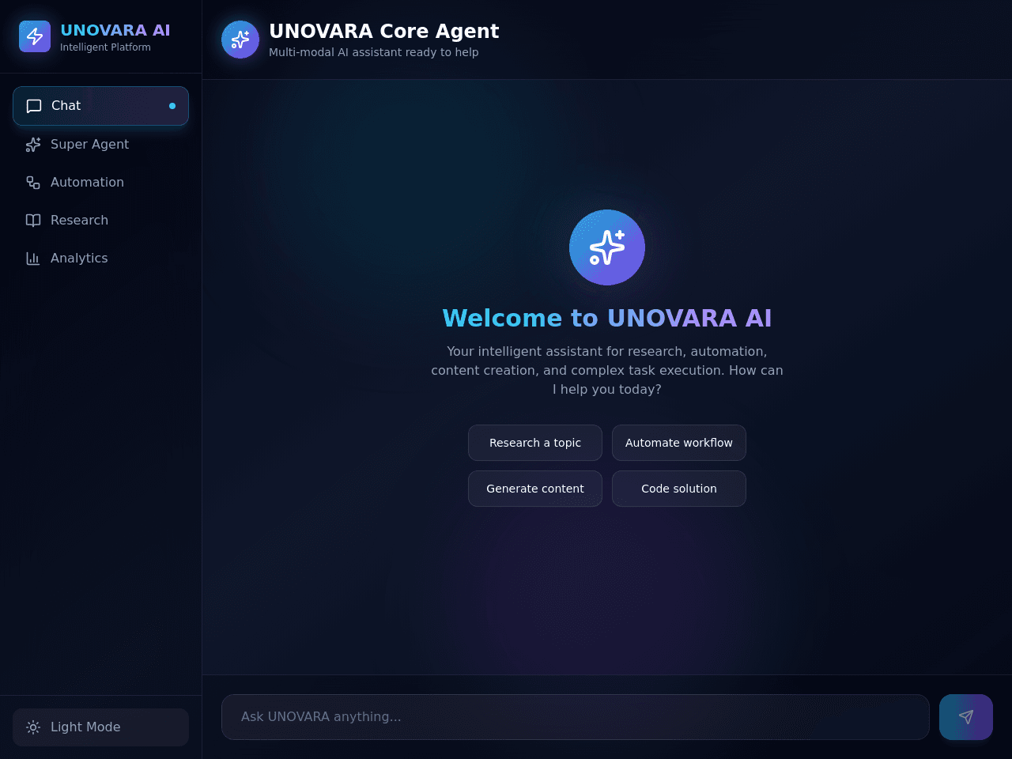Click the Super Agent sparkle icon

pyautogui.click(x=33, y=145)
